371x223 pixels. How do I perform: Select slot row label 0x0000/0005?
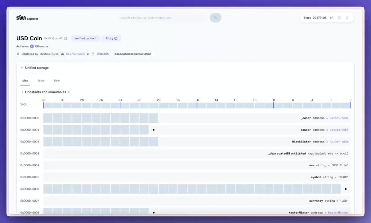[x=30, y=177]
